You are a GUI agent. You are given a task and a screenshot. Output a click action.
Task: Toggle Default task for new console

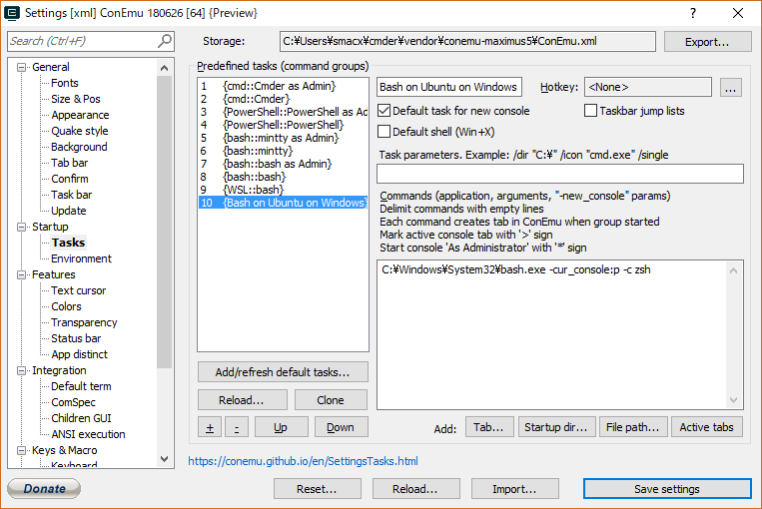[383, 111]
